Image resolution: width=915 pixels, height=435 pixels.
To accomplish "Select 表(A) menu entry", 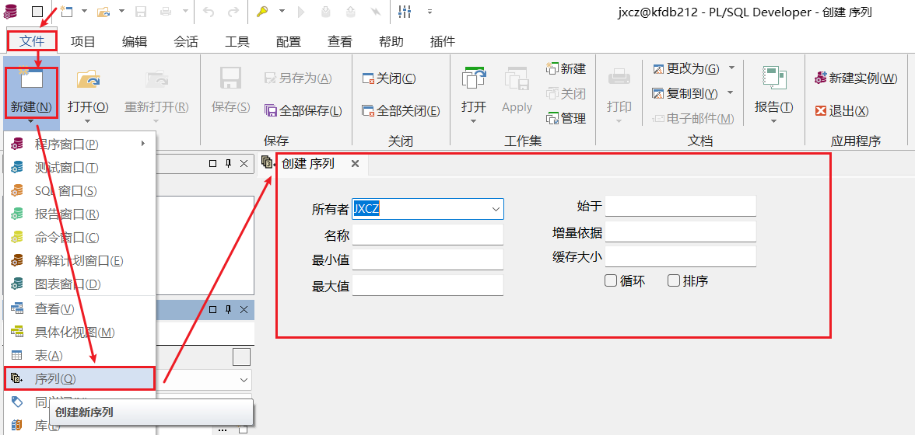I will pyautogui.click(x=79, y=355).
